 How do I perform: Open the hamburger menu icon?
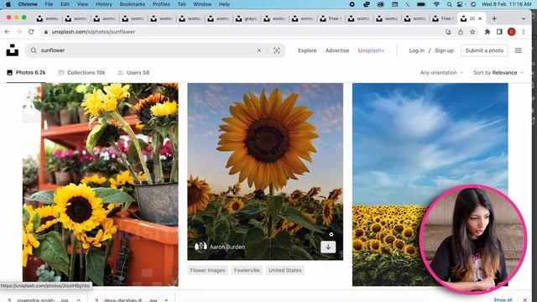click(519, 50)
